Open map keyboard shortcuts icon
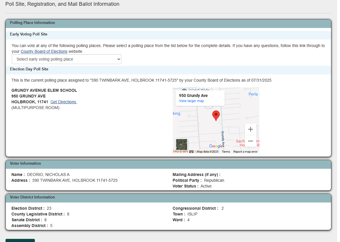Screen dimensions: 340x242 (191, 152)
